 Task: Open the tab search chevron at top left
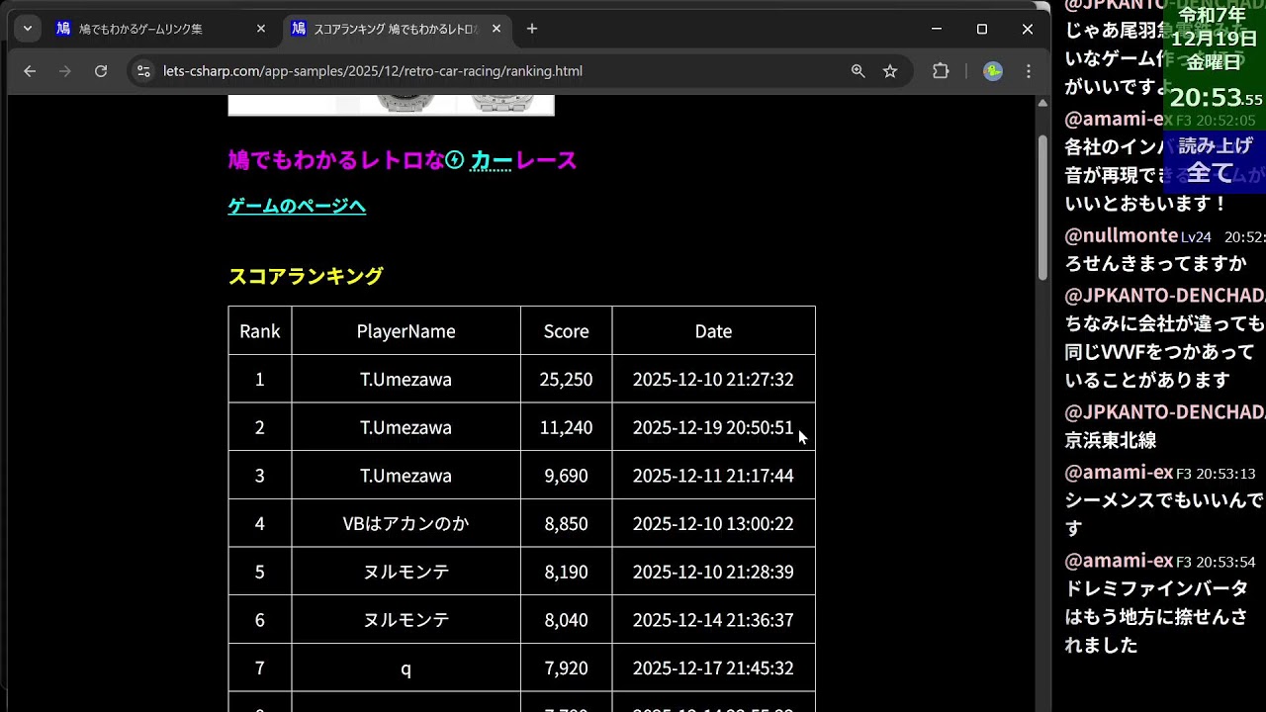[x=27, y=29]
